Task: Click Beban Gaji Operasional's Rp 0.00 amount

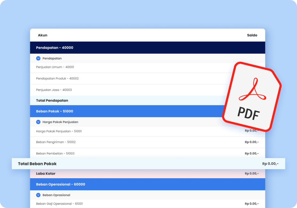Action: click(x=252, y=204)
